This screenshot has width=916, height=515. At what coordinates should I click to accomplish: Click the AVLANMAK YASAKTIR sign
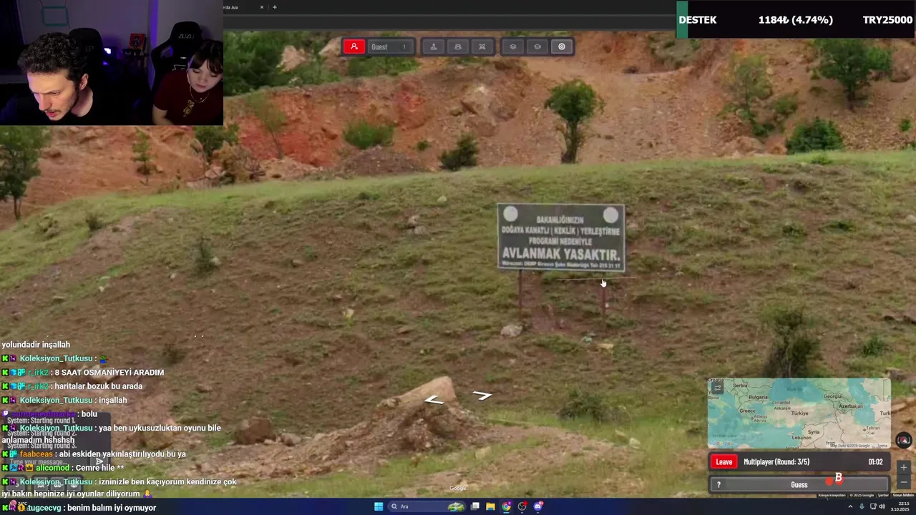point(561,237)
